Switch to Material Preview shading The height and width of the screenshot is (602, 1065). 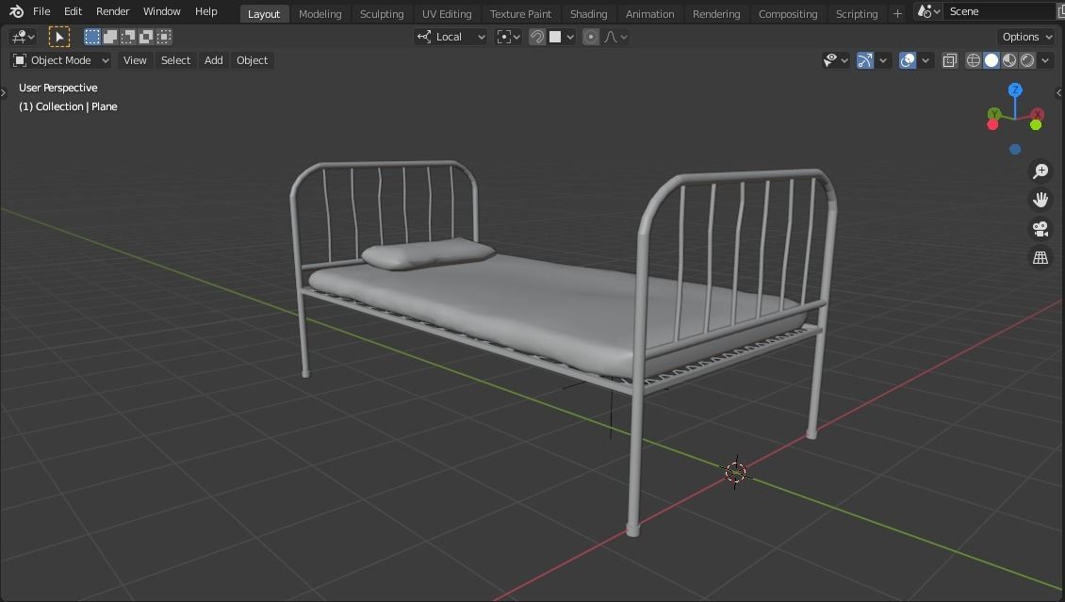tap(1009, 60)
